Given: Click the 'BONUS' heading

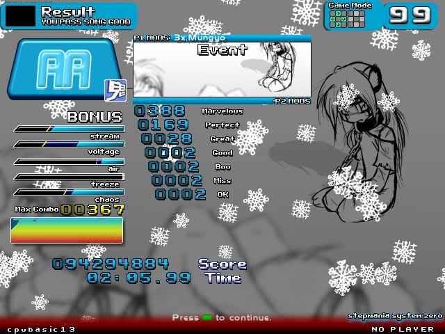Looking at the screenshot, I should 95,117.
